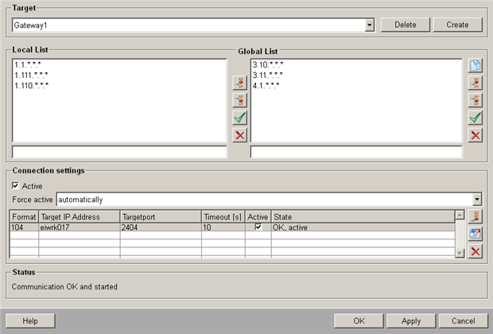Click green checkmark icon next to Local List

click(239, 118)
